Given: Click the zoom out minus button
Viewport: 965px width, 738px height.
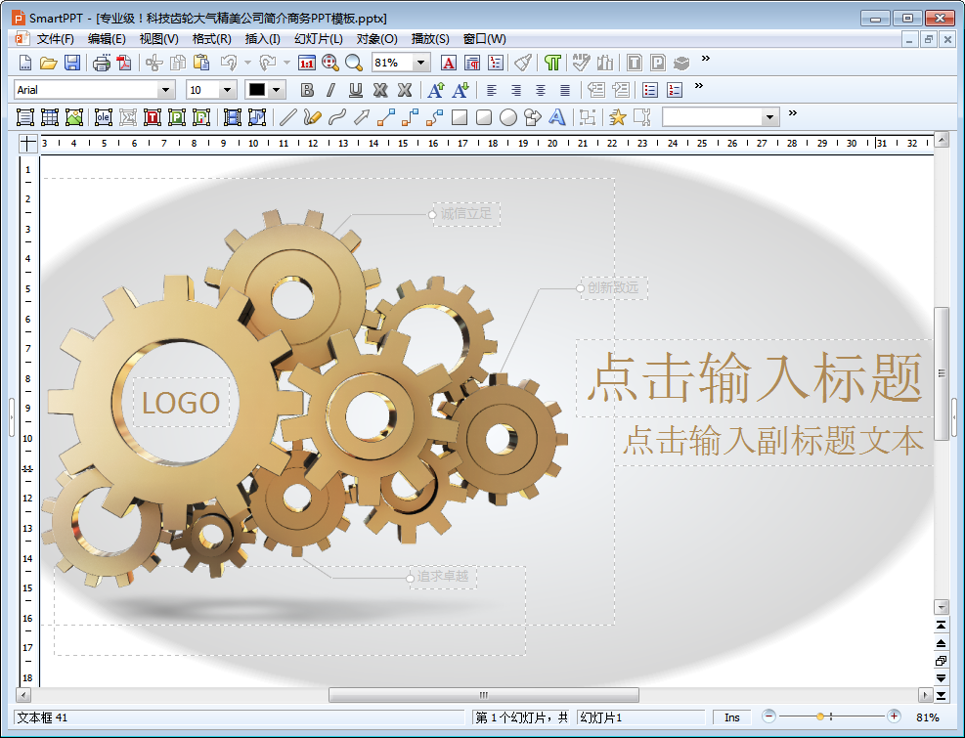Looking at the screenshot, I should [x=768, y=716].
